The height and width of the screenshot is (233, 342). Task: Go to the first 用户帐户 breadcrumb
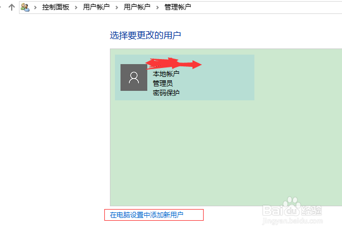click(96, 7)
